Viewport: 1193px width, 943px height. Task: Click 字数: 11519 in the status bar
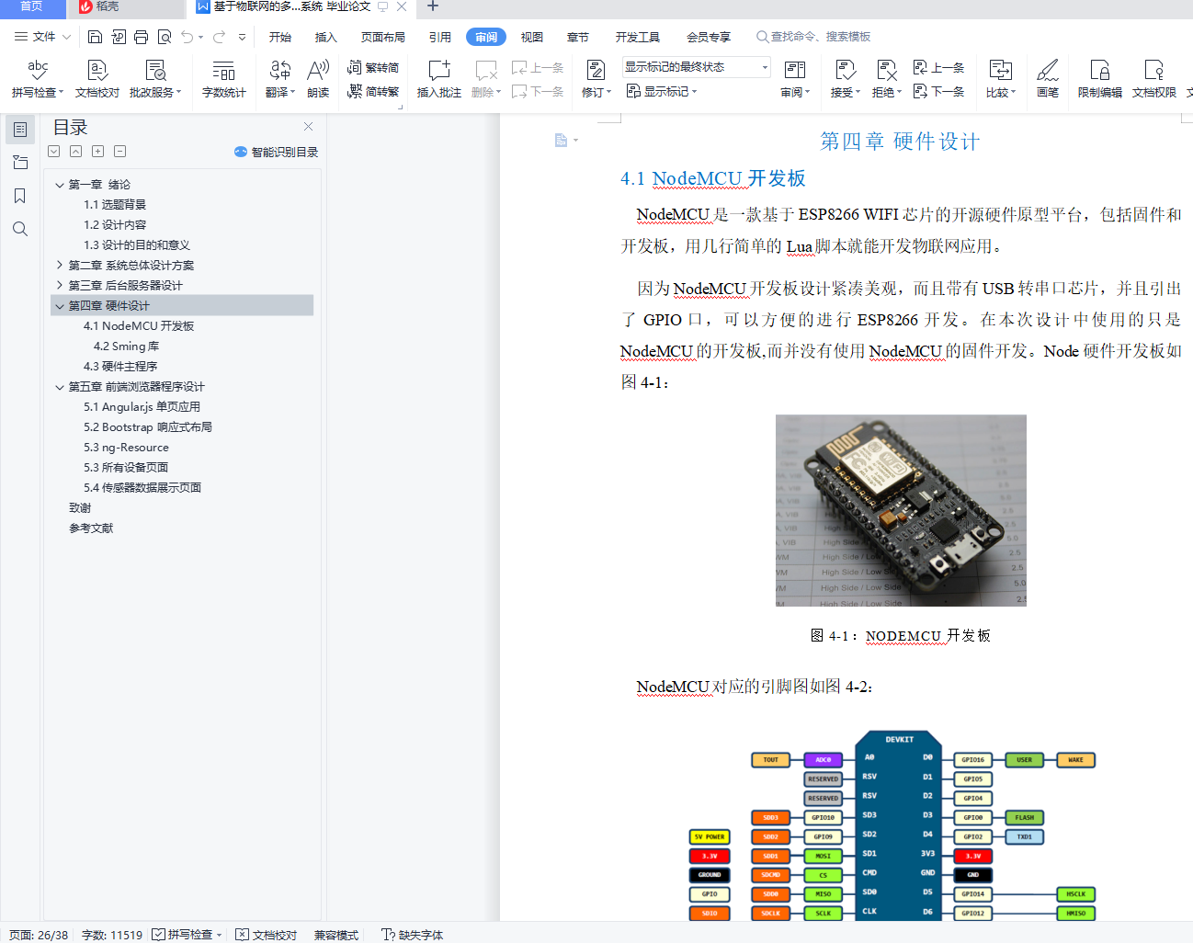(112, 935)
